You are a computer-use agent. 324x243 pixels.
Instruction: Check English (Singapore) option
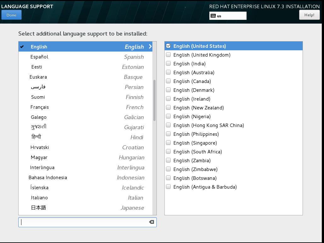pyautogui.click(x=168, y=143)
